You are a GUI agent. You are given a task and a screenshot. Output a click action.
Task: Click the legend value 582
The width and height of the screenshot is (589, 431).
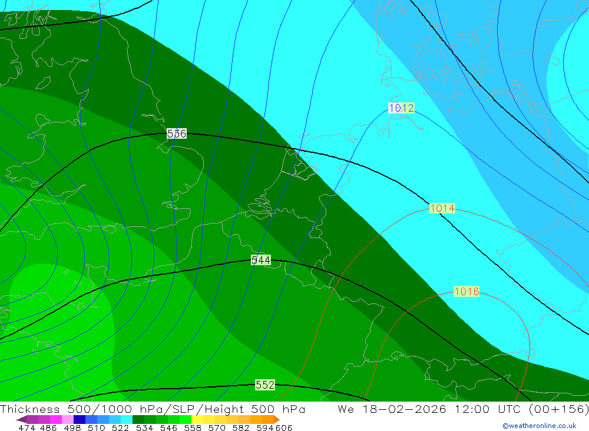240,428
